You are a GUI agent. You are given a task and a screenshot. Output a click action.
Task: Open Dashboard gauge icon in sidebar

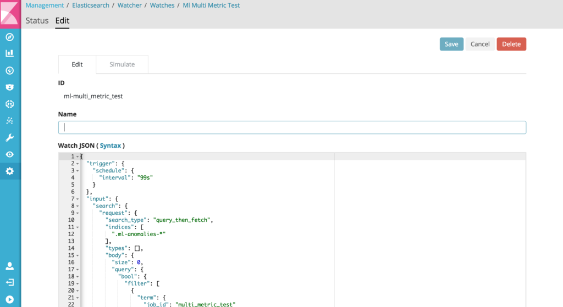pos(10,70)
